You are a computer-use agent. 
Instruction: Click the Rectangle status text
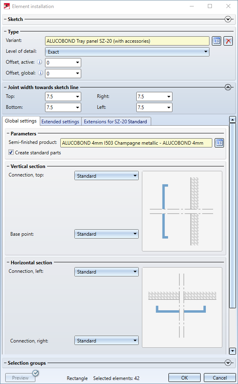[x=77, y=378]
